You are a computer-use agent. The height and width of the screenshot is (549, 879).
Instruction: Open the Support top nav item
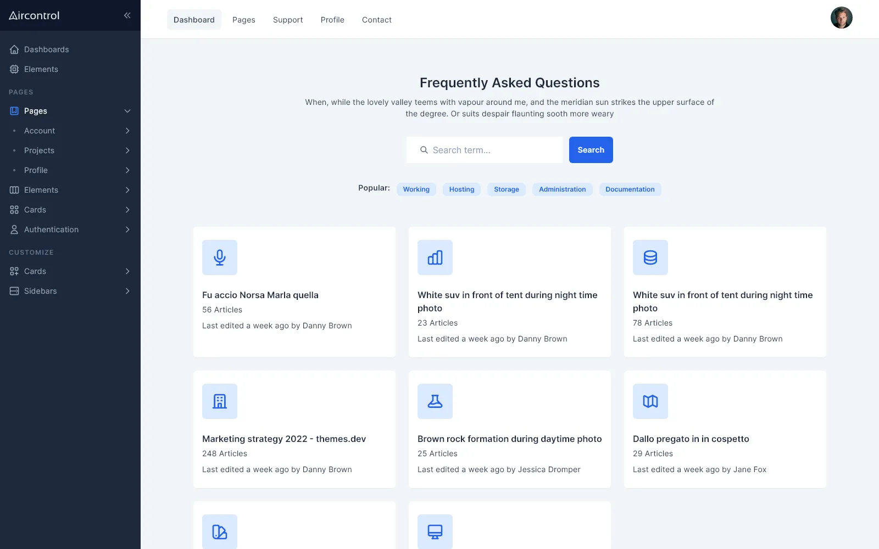coord(288,20)
